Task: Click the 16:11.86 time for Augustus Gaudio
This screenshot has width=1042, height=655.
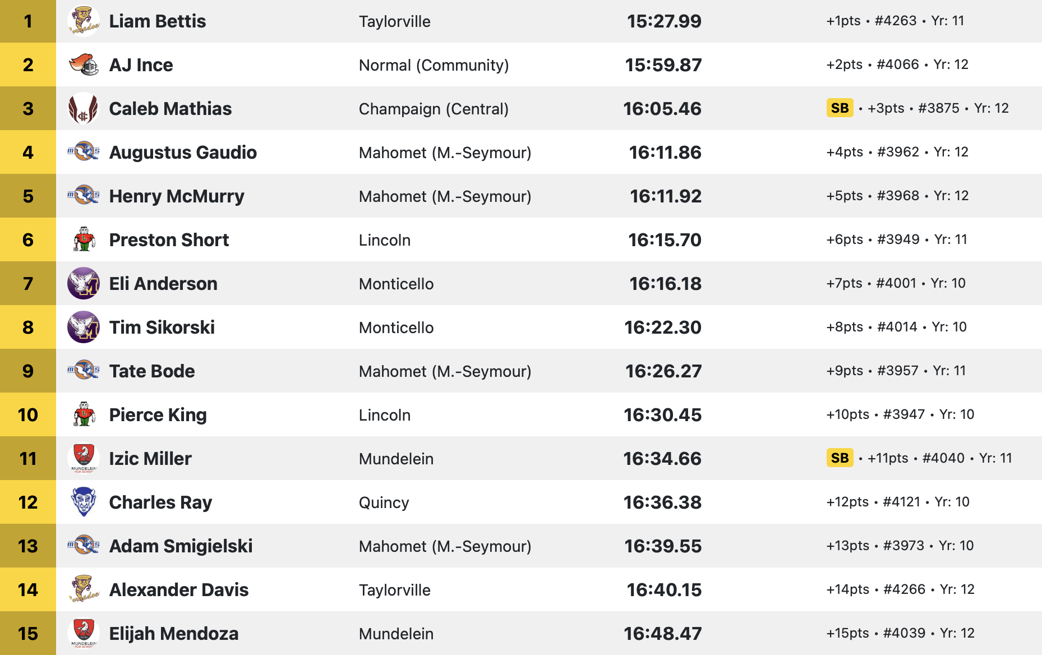Action: click(665, 153)
